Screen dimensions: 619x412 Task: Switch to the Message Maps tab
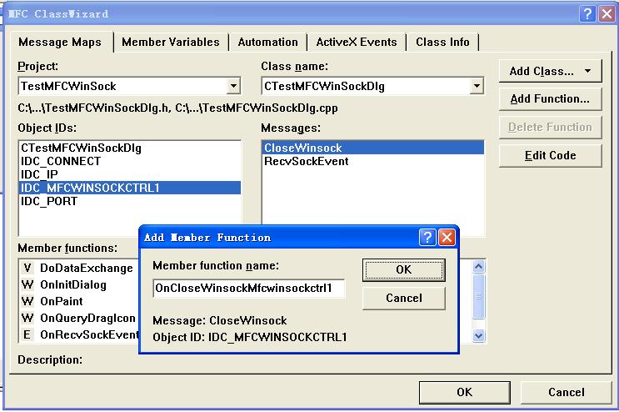60,42
